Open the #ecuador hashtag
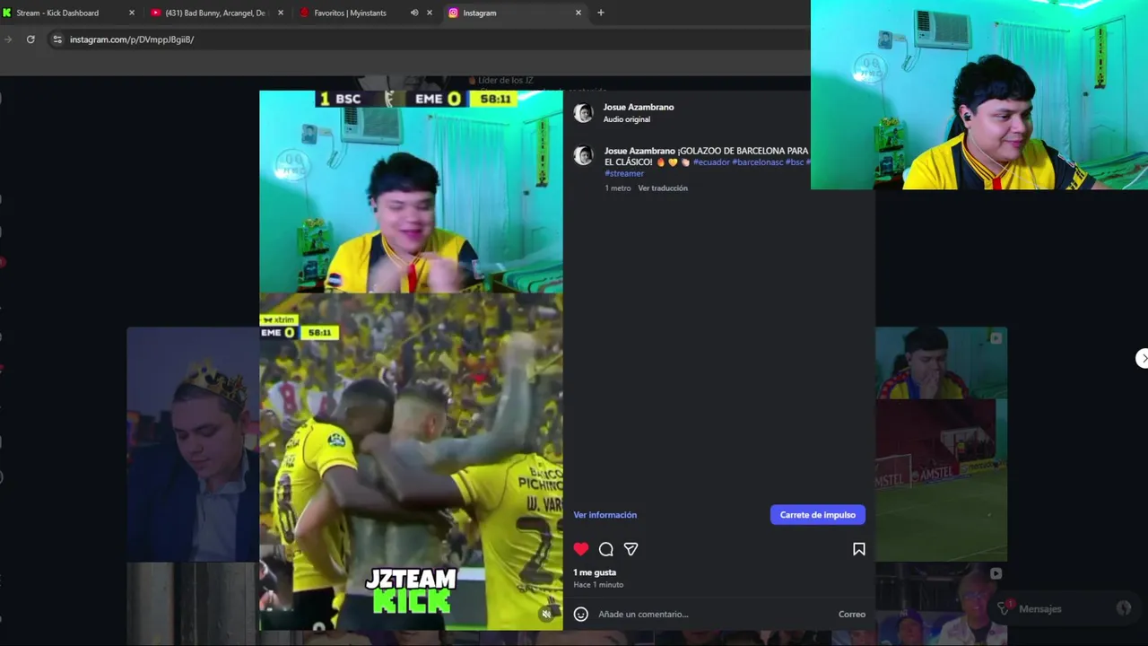 coord(711,162)
